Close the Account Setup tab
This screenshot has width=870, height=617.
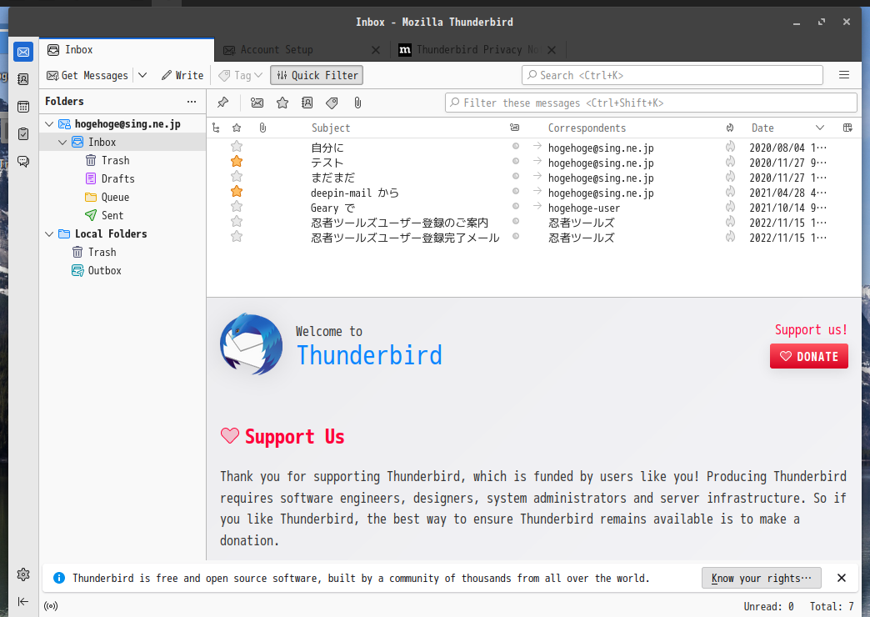point(376,50)
